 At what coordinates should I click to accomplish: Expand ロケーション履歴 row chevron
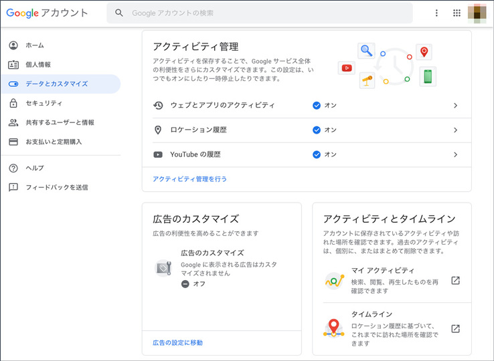click(455, 130)
